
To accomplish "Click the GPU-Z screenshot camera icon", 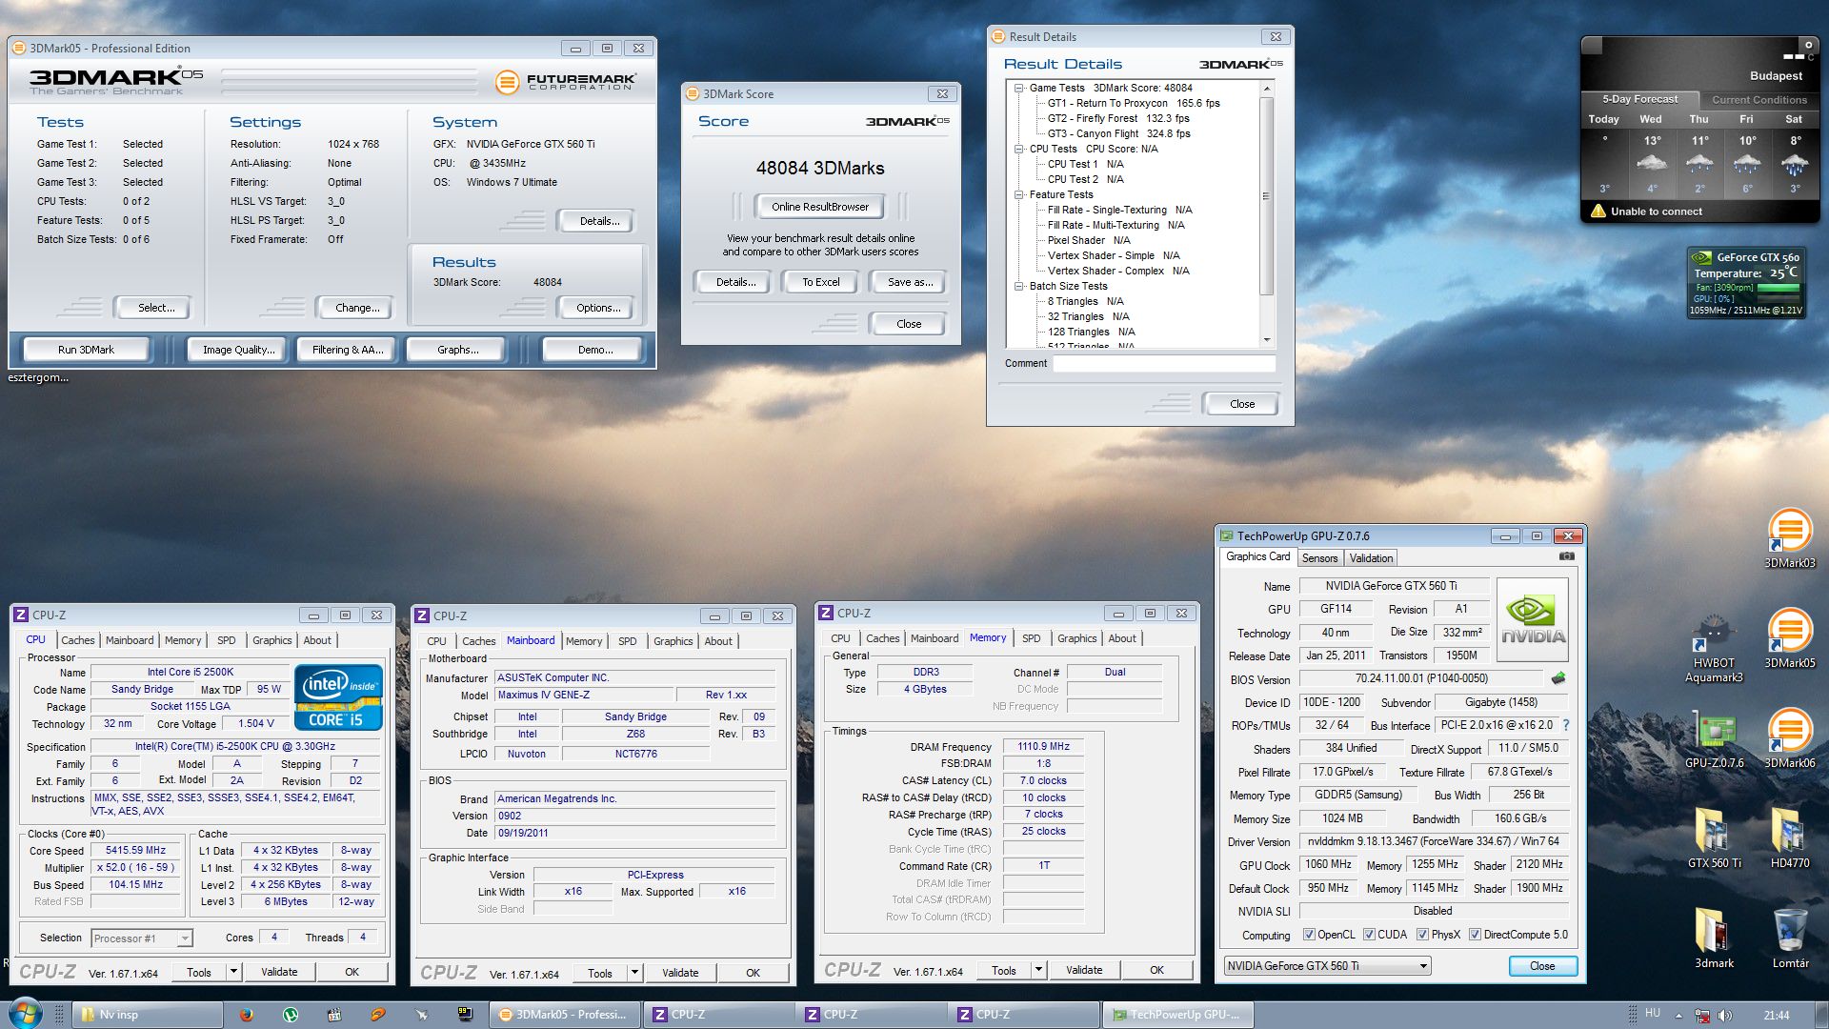I will (1566, 556).
